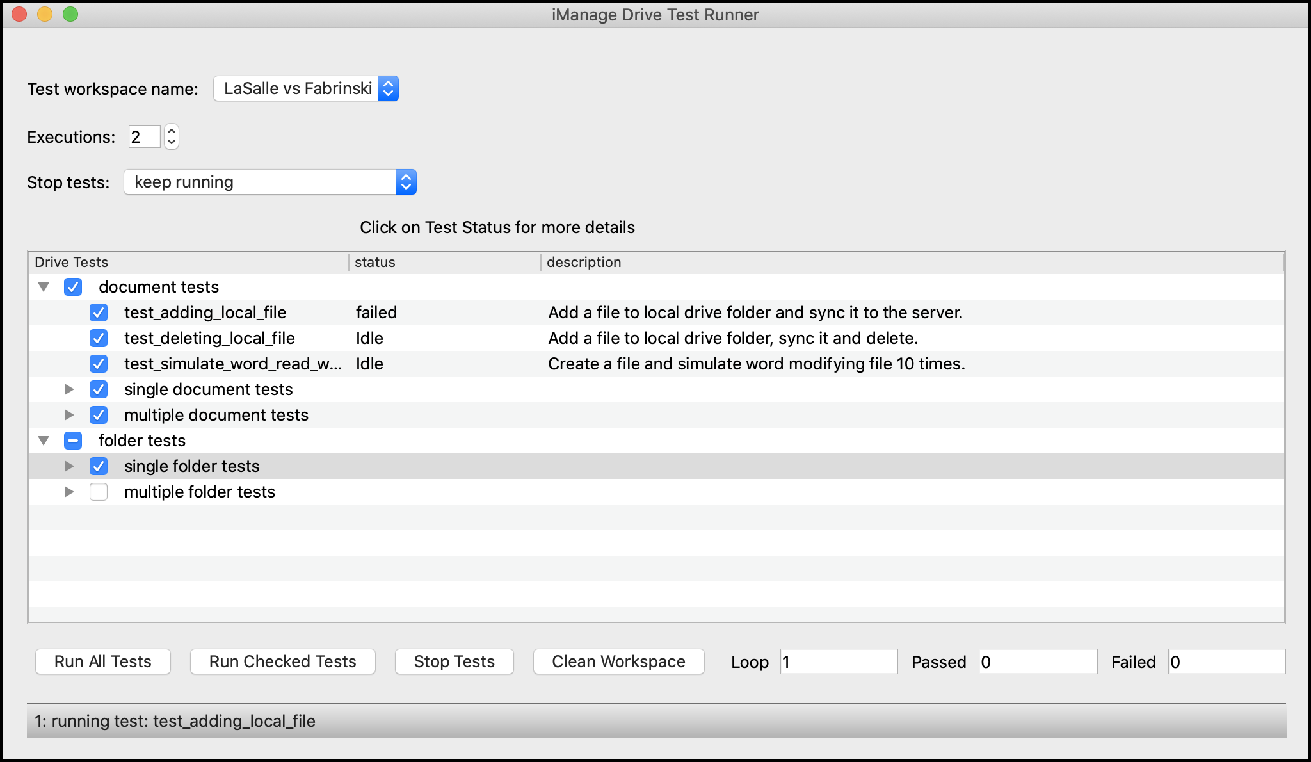Click the Executions stepper arrows
This screenshot has width=1311, height=762.
point(171,136)
